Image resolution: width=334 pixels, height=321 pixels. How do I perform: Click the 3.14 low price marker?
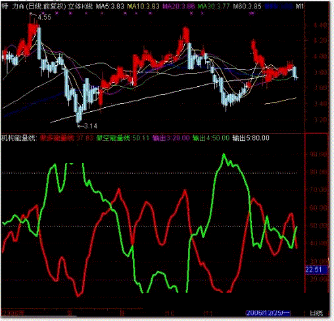pyautogui.click(x=90, y=126)
